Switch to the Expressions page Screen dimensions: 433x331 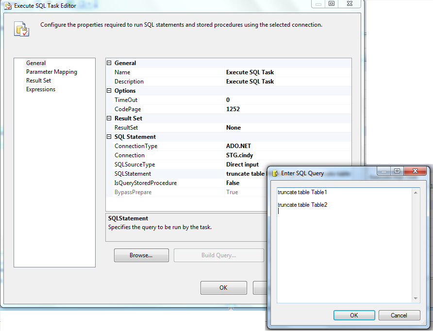[41, 89]
